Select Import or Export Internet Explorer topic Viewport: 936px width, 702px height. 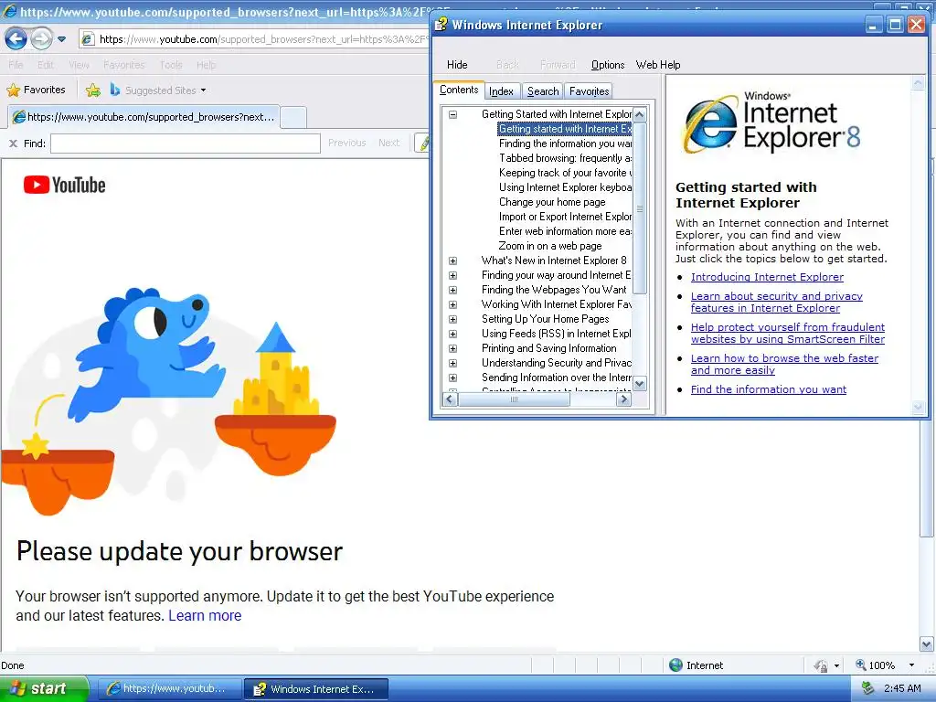(565, 217)
